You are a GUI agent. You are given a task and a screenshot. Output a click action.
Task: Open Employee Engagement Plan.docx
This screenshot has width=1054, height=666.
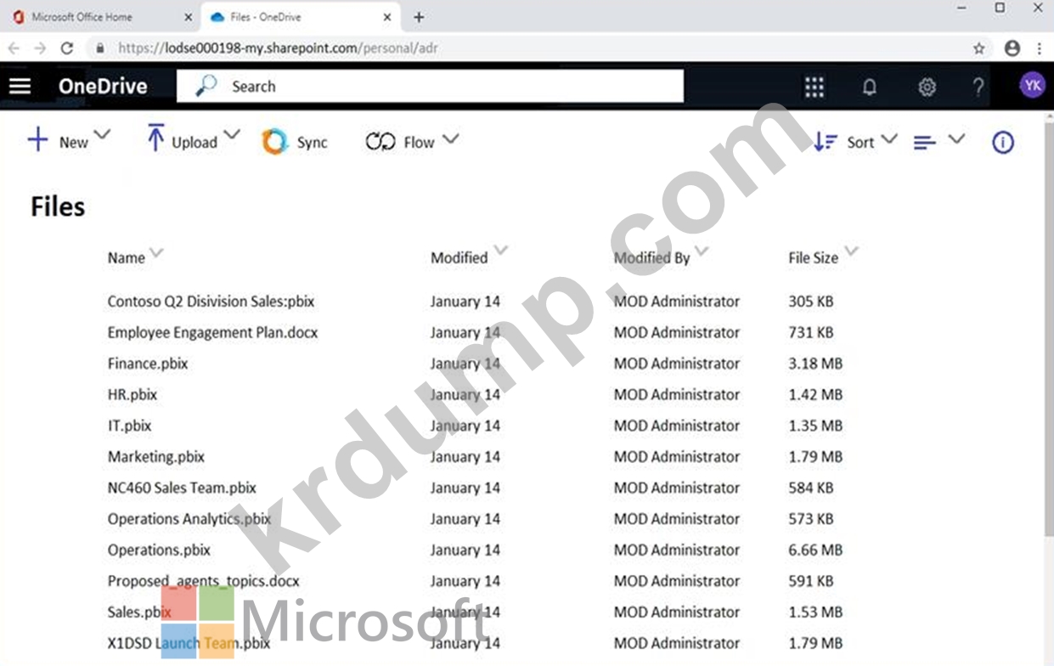pos(212,332)
